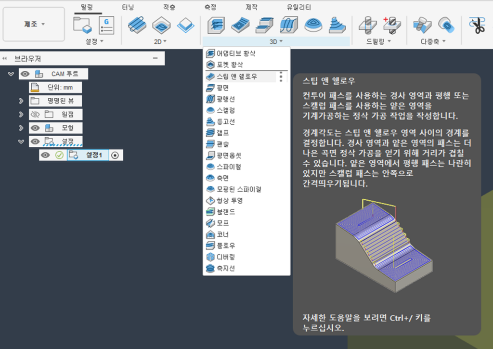Screen dimensions: 493x349
Task: Expand the 명명된 뷰 tree node
Action: coord(21,101)
